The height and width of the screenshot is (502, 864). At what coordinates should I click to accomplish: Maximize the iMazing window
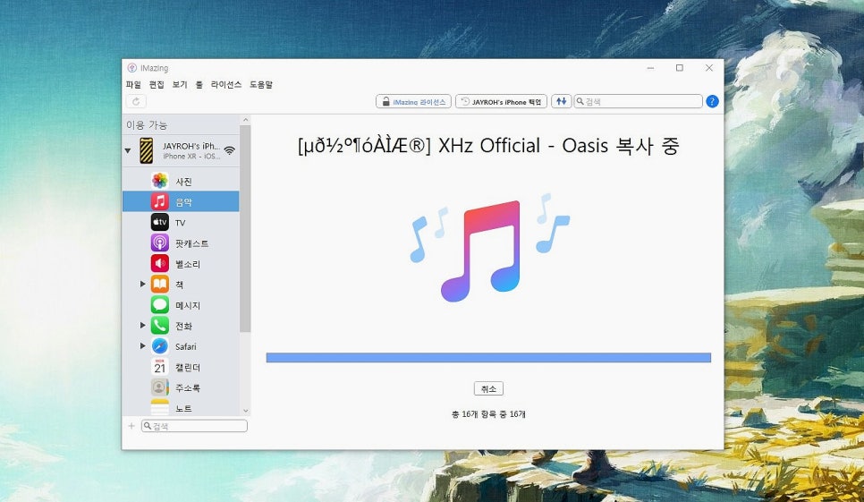(x=680, y=68)
